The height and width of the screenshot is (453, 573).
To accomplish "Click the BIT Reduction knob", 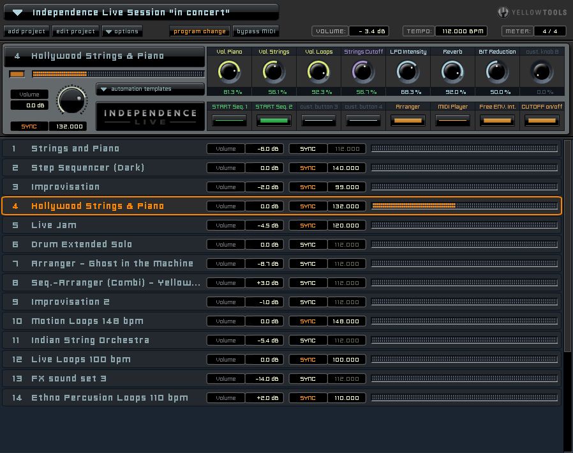I will (497, 72).
